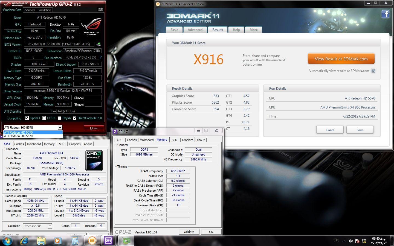Open Mainboard tab in front CPU-Z window

click(147, 140)
